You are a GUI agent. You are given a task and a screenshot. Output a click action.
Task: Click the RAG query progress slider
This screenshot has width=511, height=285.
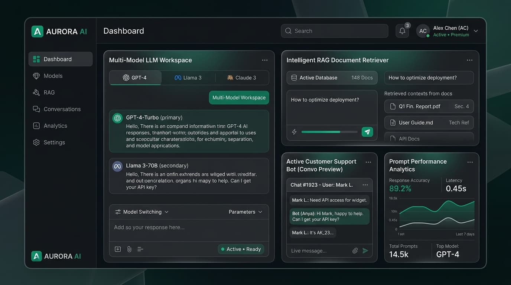(329, 132)
